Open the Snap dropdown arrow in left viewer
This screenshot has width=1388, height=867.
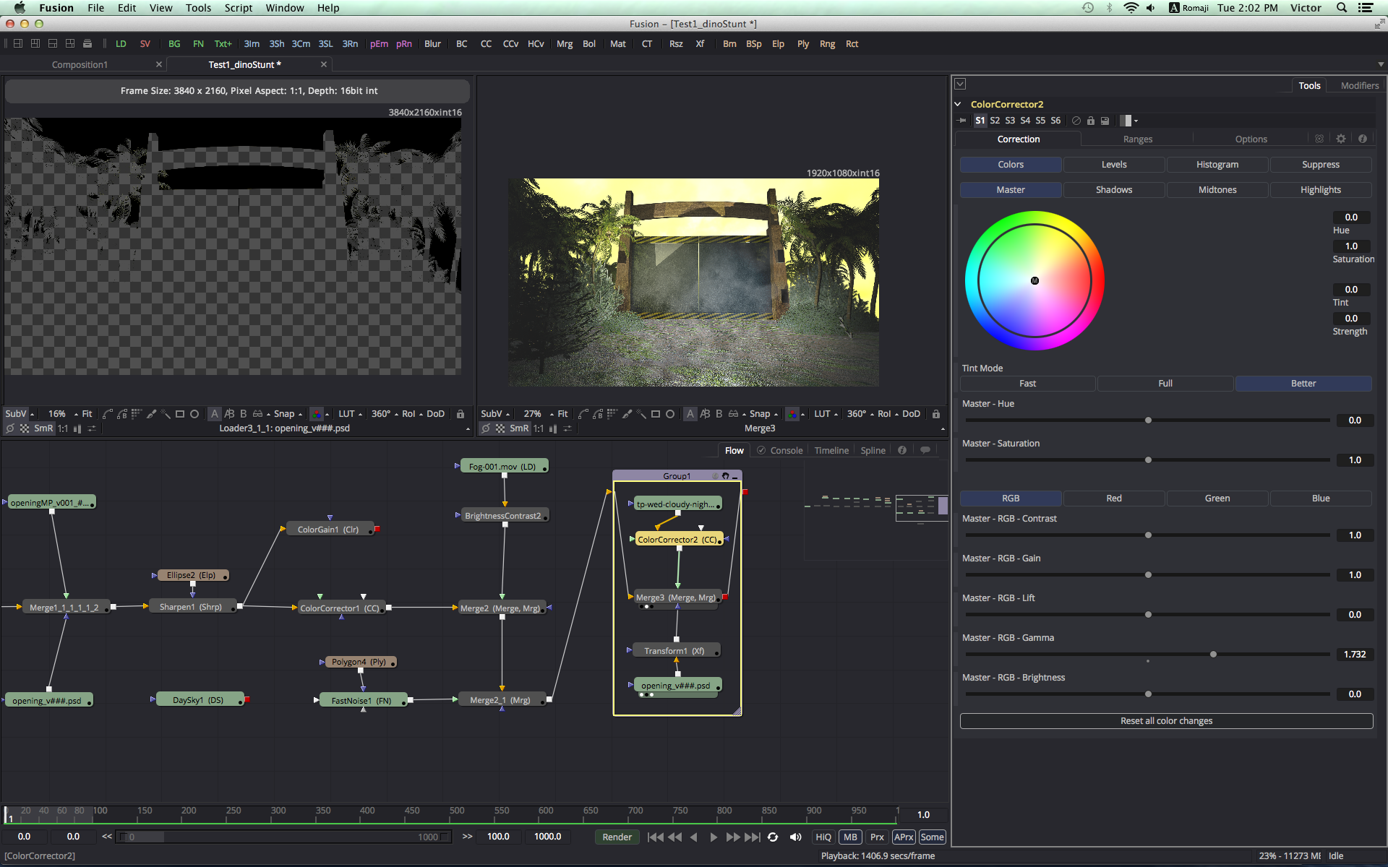coord(301,415)
